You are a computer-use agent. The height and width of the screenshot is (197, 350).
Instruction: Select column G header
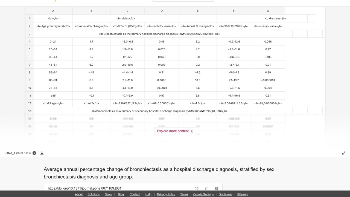pos(268,11)
